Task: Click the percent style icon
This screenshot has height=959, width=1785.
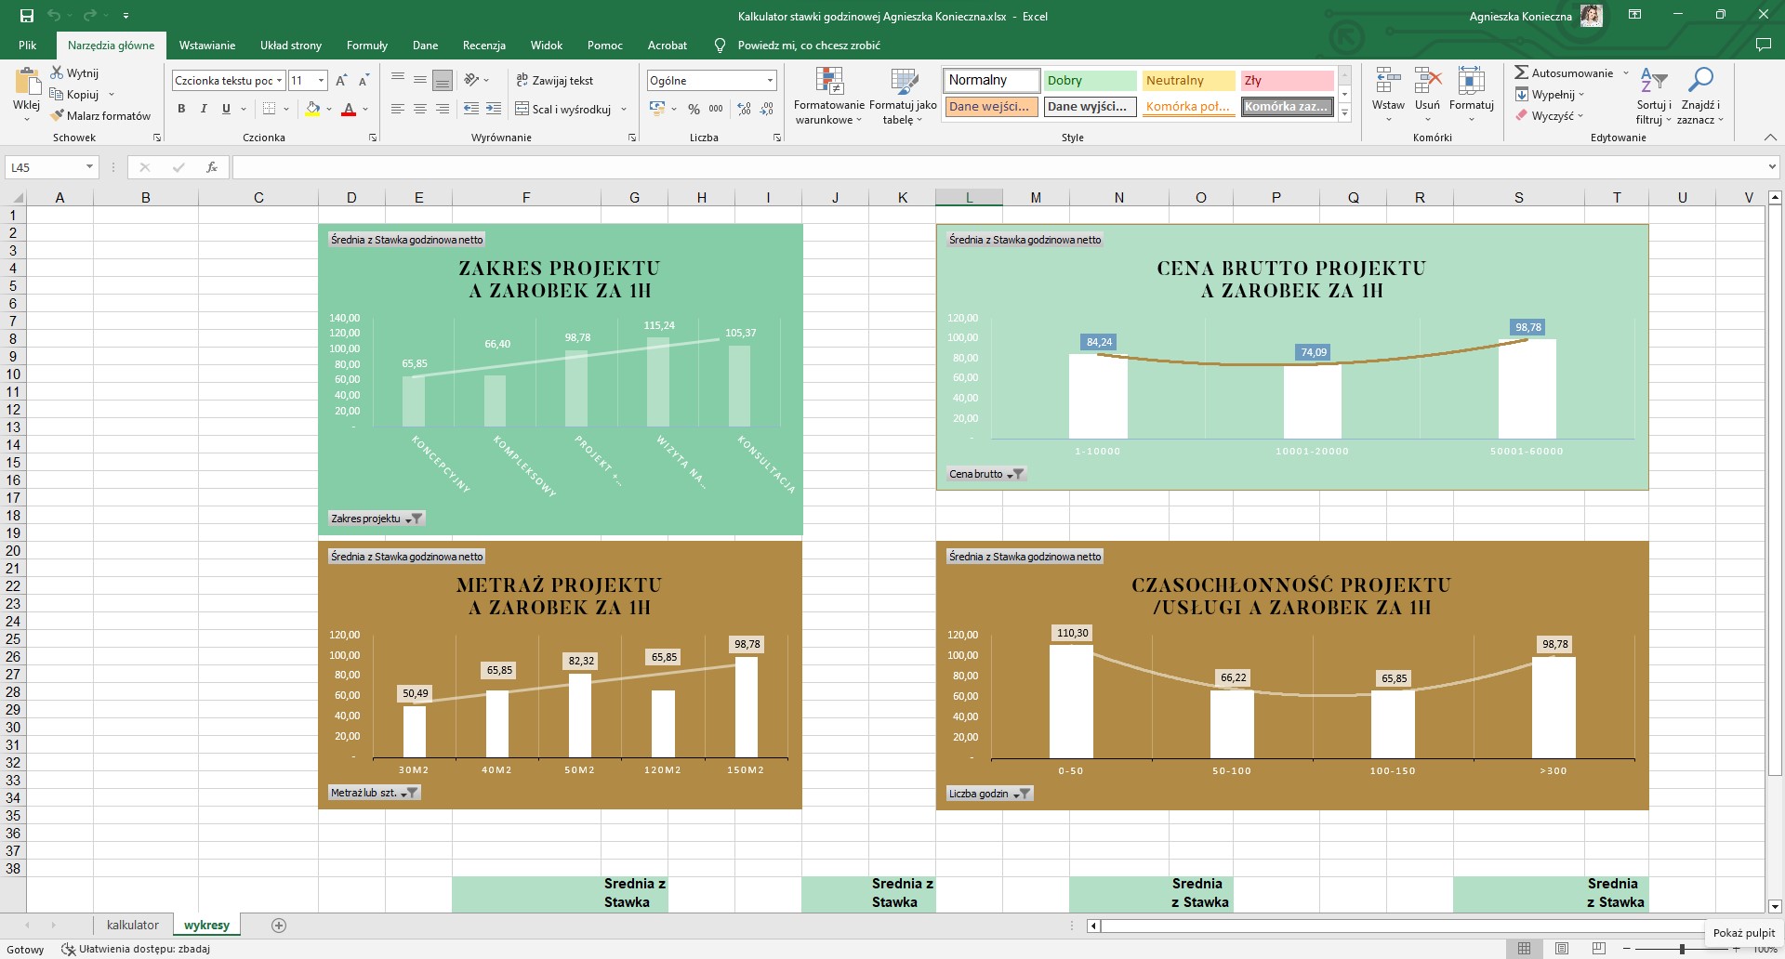Action: [694, 109]
